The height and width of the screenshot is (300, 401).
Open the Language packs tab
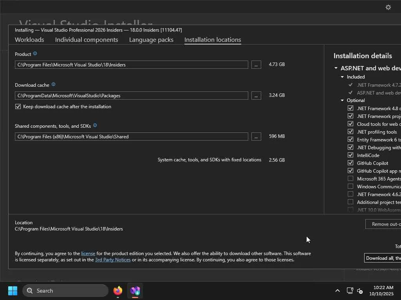coord(151,40)
